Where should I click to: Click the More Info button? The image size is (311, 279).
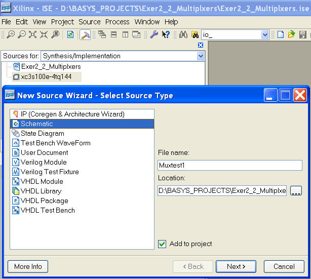(x=28, y=266)
